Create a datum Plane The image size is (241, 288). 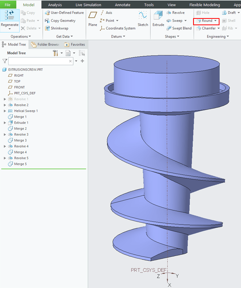pyautogui.click(x=93, y=18)
